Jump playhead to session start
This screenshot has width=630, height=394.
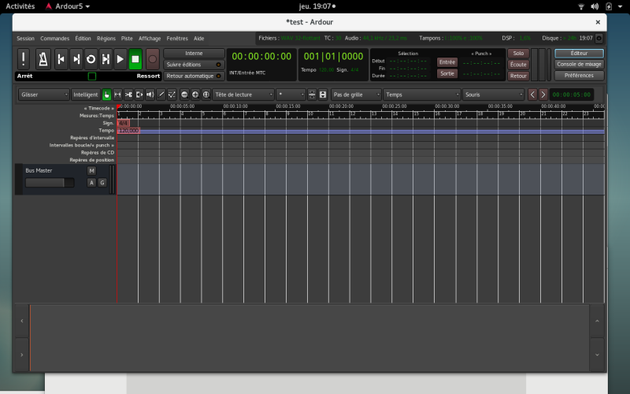pyautogui.click(x=61, y=59)
